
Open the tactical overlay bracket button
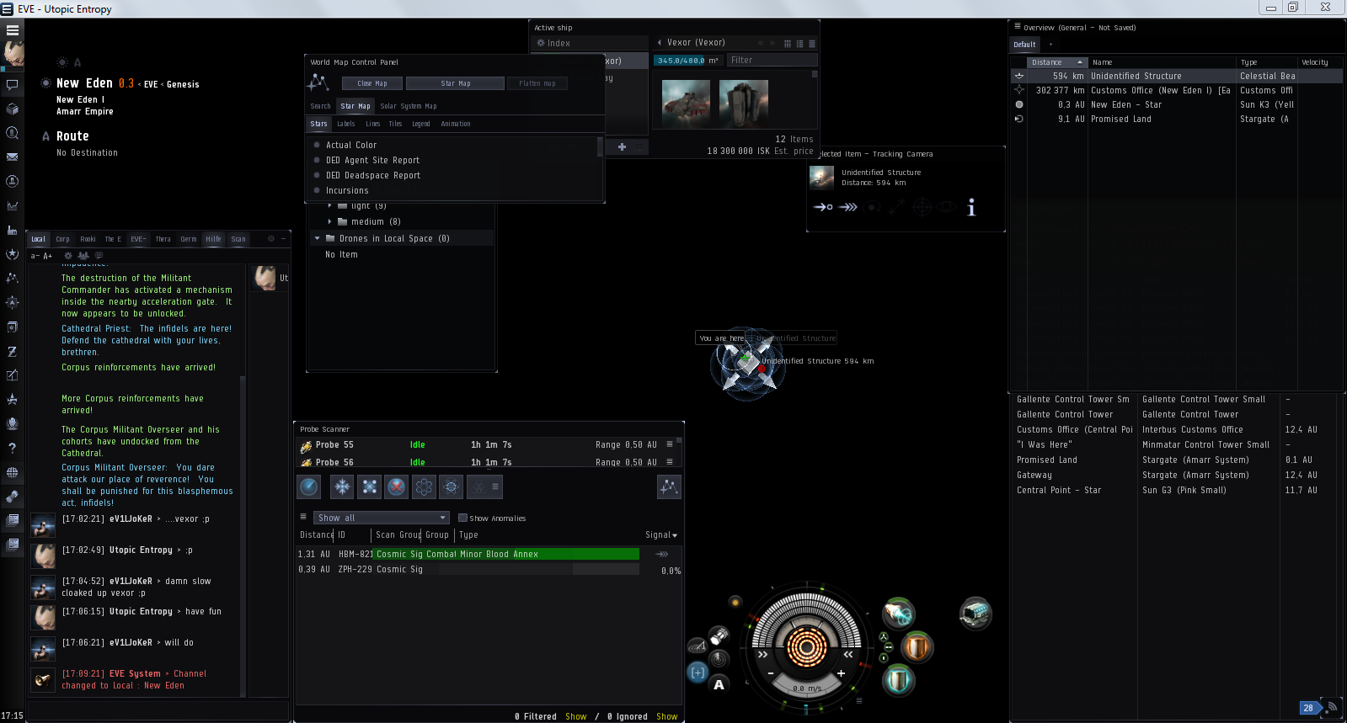pyautogui.click(x=698, y=672)
